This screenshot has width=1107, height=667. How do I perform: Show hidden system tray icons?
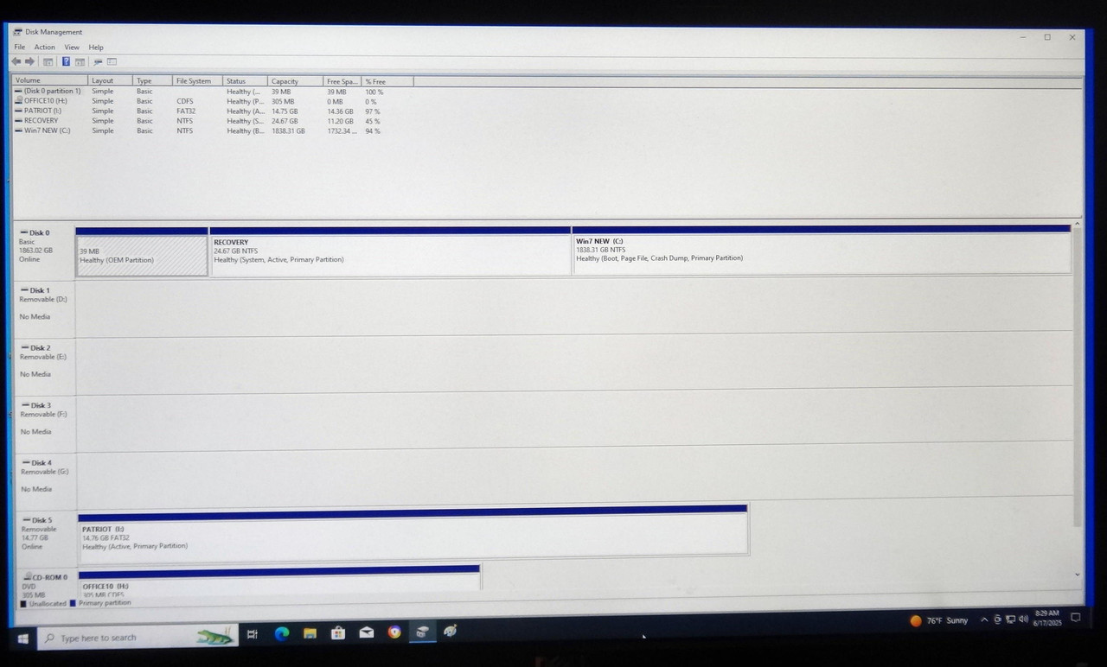click(984, 619)
